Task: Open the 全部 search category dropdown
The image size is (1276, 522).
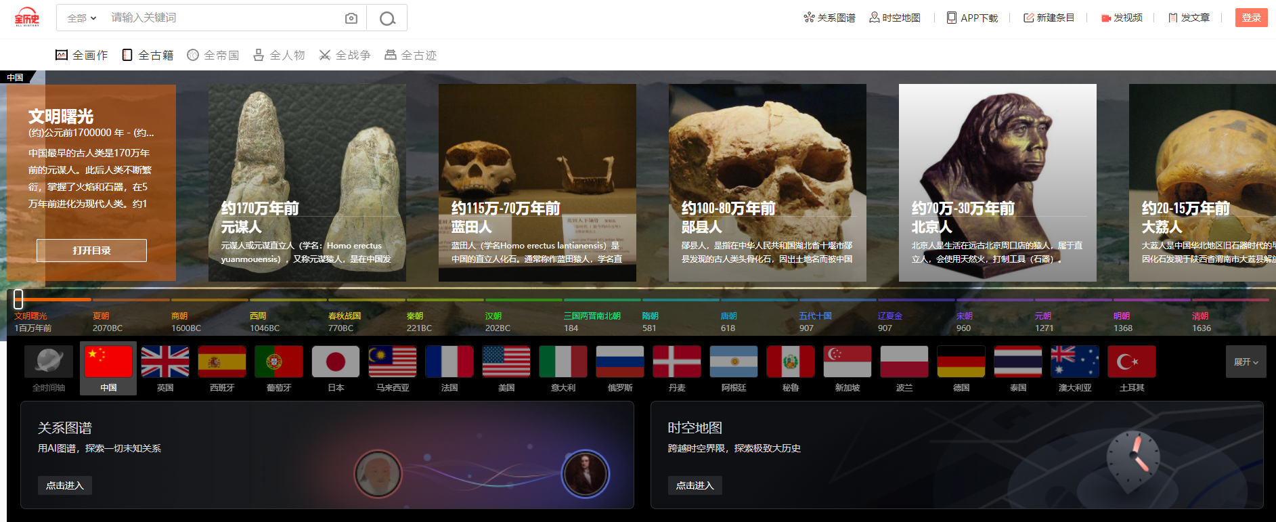Action: pos(82,18)
